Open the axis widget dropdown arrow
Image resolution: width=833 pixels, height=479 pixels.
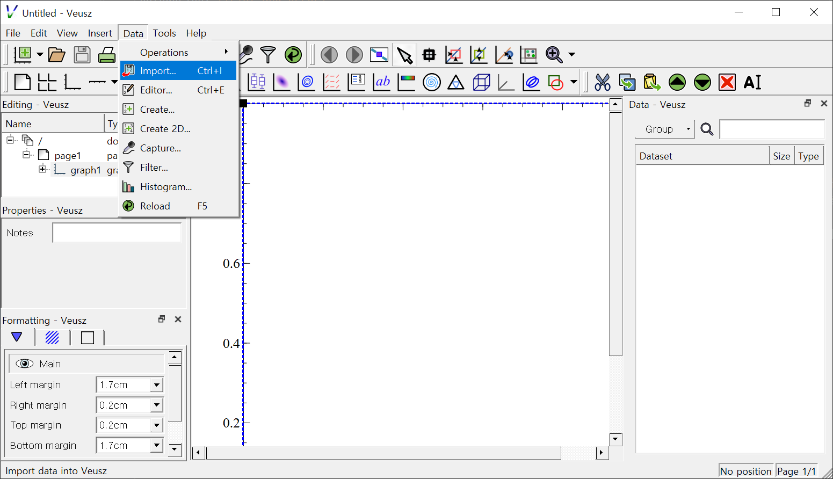click(x=114, y=82)
